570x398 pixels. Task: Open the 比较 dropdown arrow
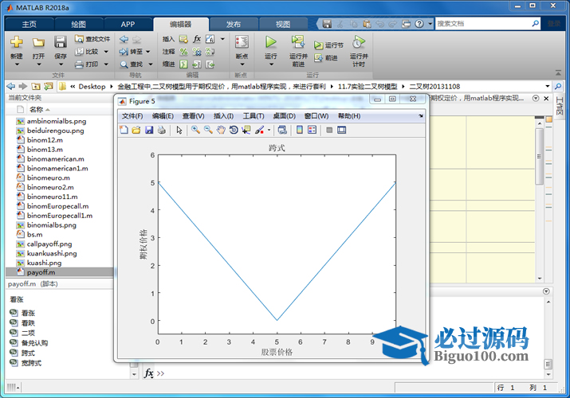pos(106,52)
